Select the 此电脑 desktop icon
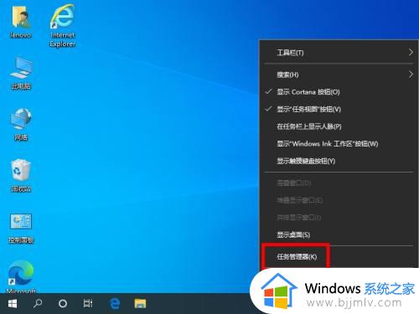 click(21, 73)
